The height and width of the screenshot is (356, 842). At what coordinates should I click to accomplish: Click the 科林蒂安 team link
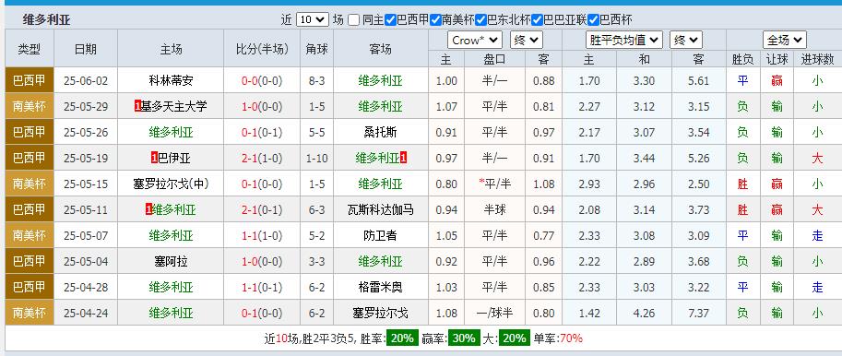(171, 81)
